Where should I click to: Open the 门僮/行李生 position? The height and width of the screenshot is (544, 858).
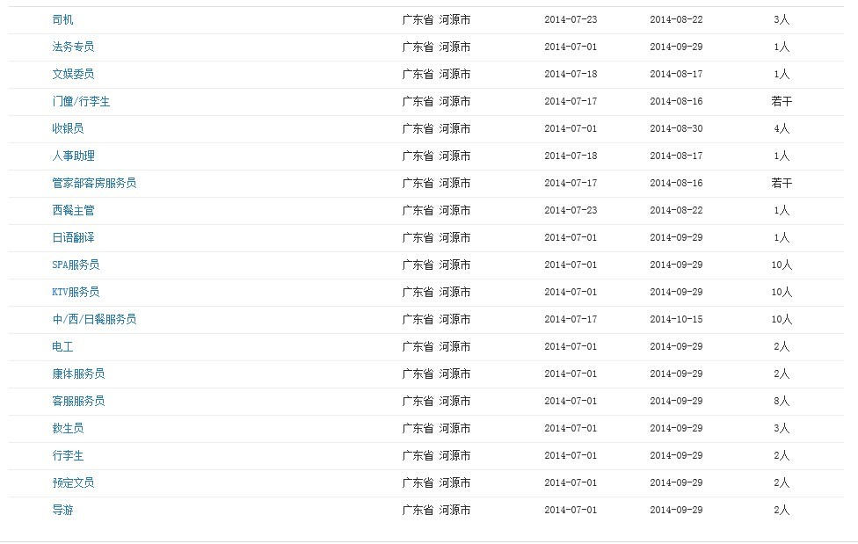point(81,102)
